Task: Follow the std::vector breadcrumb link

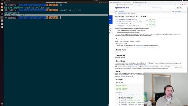Action: pos(131,14)
